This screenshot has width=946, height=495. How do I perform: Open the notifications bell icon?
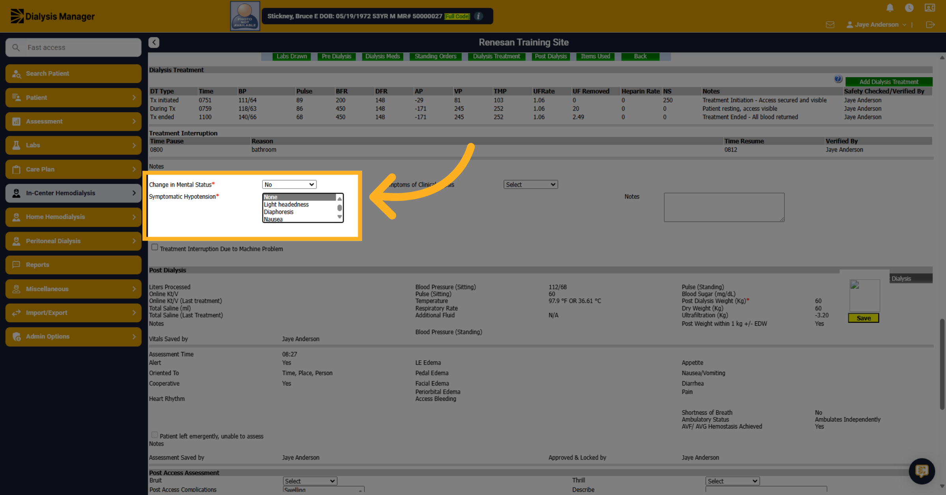coord(890,8)
